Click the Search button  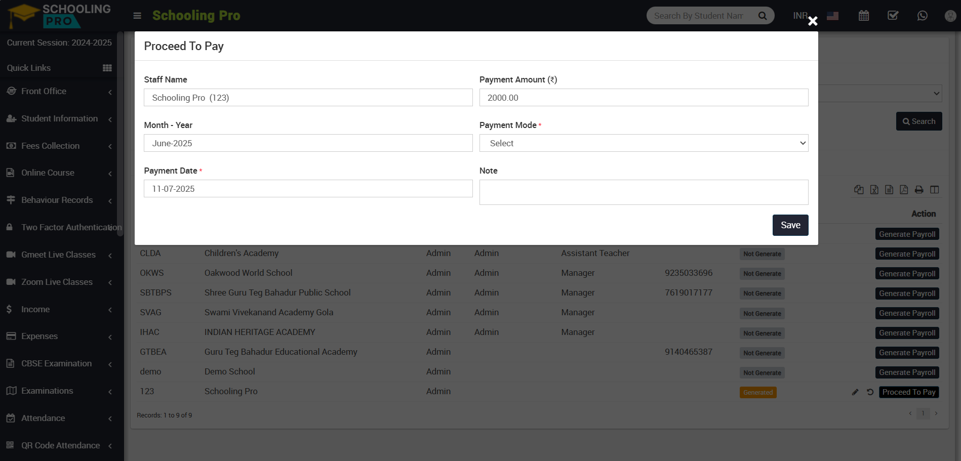click(x=919, y=121)
